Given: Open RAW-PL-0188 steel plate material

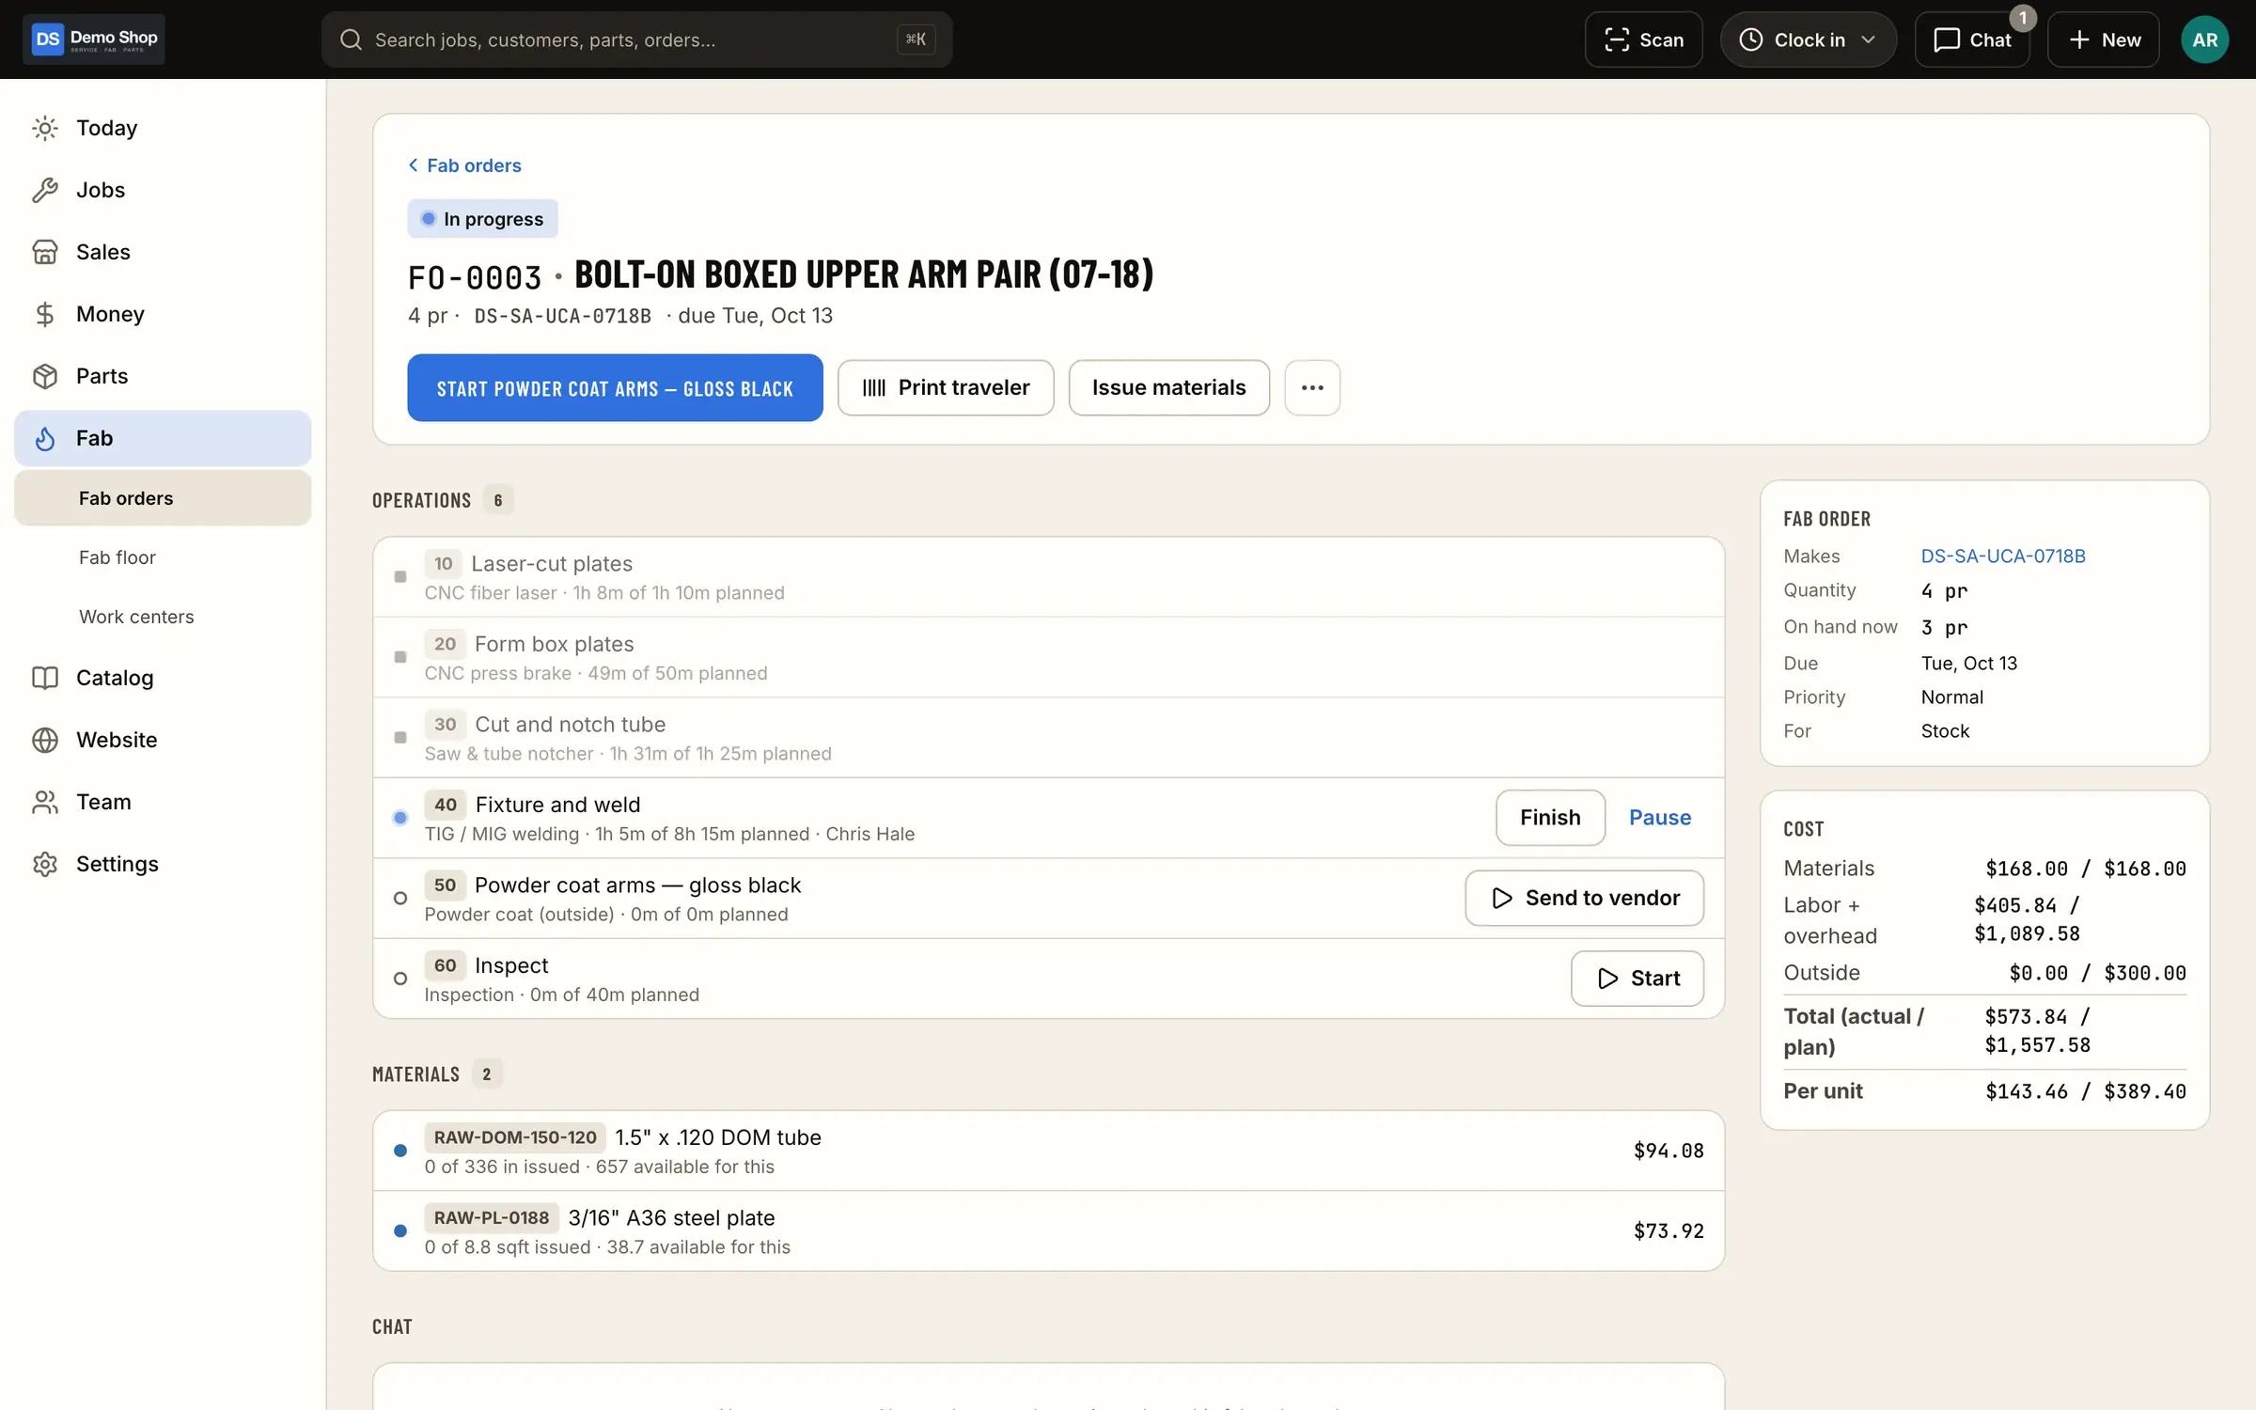Looking at the screenshot, I should tap(1048, 1231).
